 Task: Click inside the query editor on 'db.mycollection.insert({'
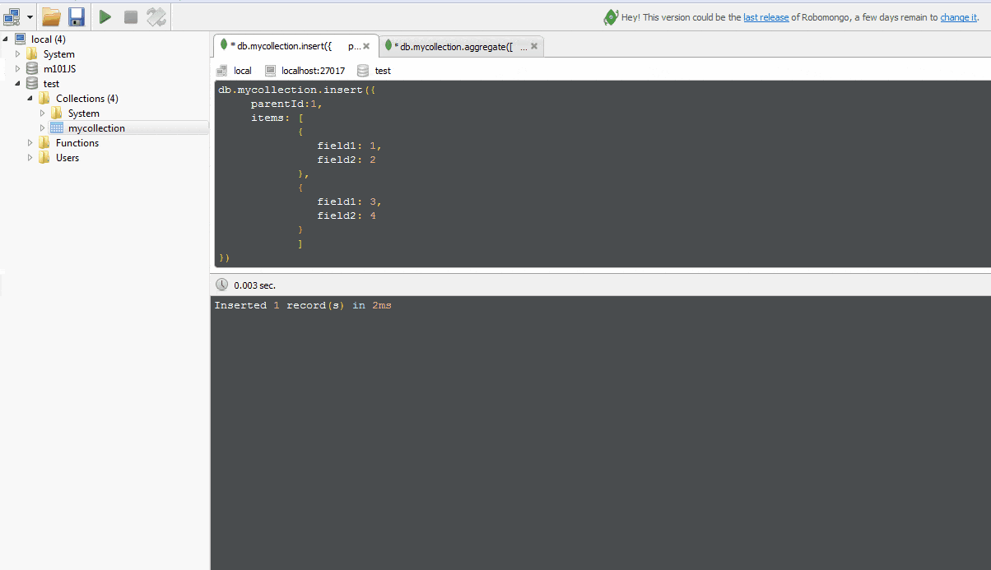pyautogui.click(x=297, y=90)
